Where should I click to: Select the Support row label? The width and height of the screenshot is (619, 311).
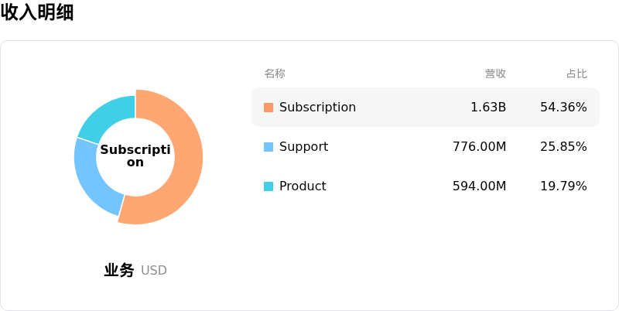(303, 147)
